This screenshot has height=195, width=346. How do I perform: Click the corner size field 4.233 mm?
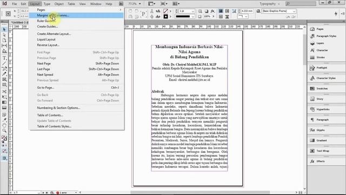tap(247, 11)
